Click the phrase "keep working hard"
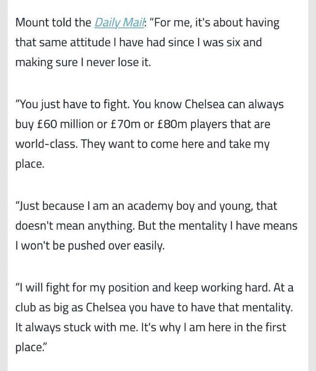Screen dimensions: 316x371 (228, 287)
